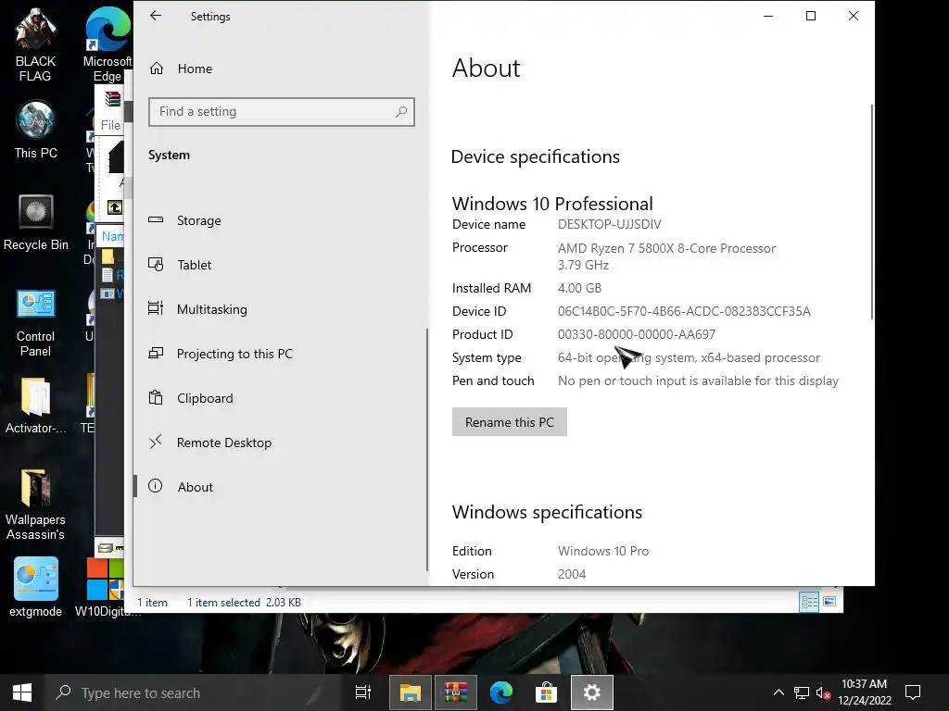Click the Storage drive icon
Viewport: 949px width, 711px height.
156,220
